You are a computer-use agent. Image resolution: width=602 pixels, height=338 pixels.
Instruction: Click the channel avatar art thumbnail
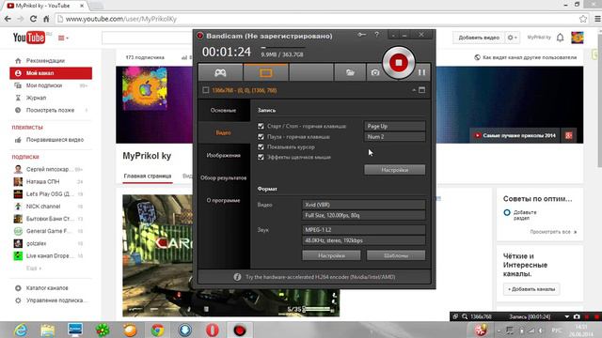(145, 89)
